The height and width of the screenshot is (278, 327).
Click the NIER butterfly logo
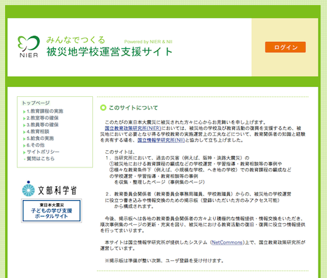pos(29,46)
